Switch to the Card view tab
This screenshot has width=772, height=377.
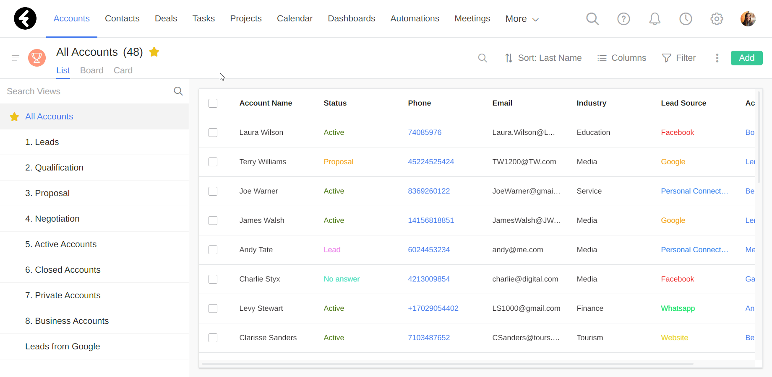(123, 70)
